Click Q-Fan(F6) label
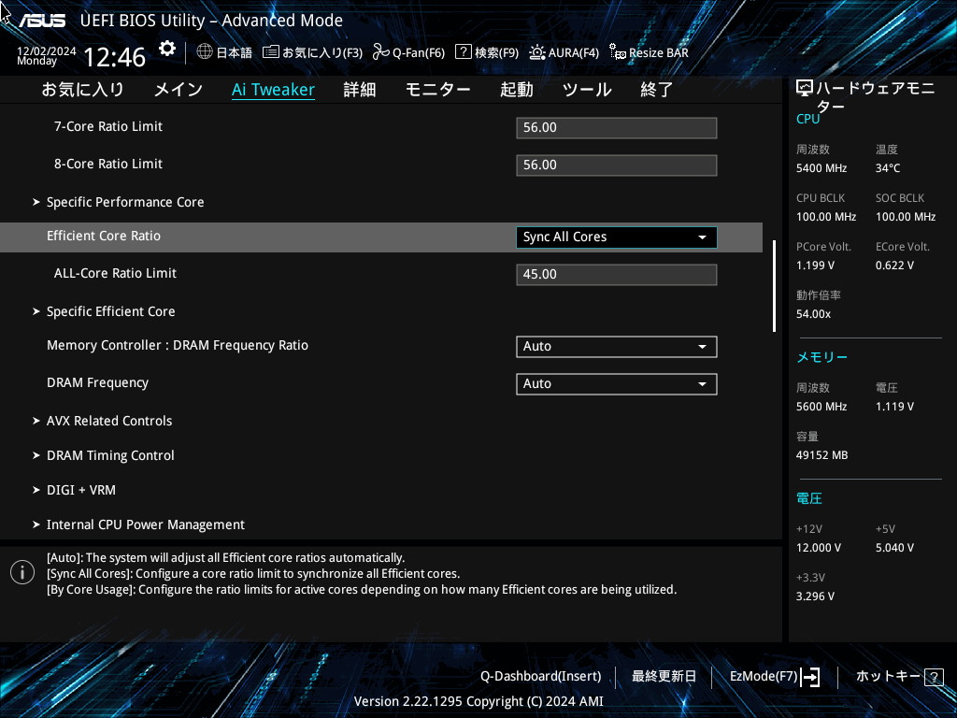This screenshot has width=957, height=718. click(x=419, y=52)
